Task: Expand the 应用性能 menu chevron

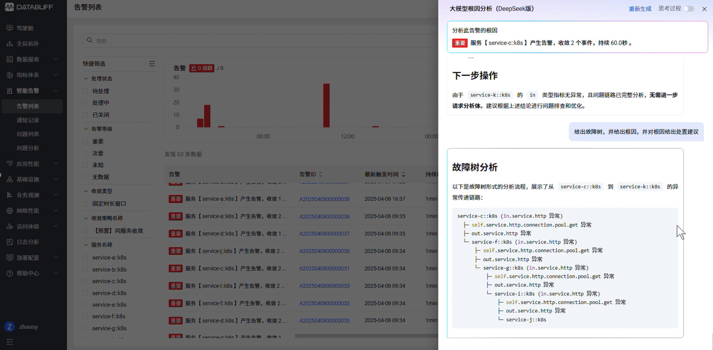Action: (x=56, y=164)
